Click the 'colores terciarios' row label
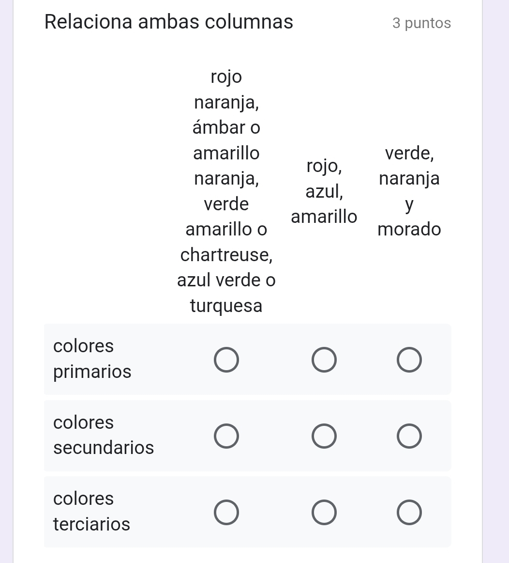This screenshot has width=509, height=563. point(91,512)
